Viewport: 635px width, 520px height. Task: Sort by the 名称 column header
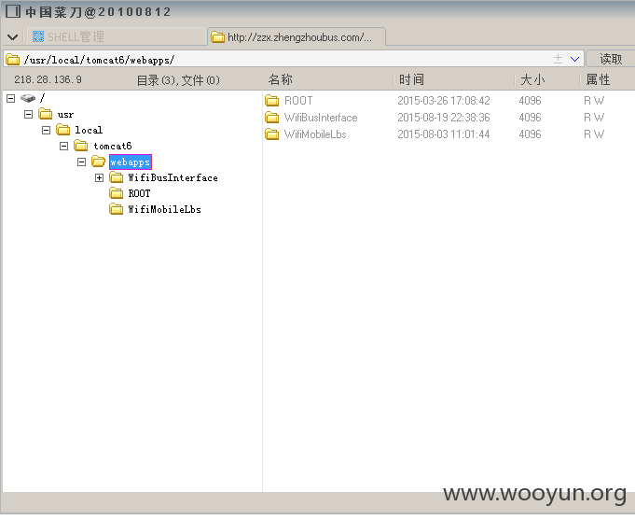pyautogui.click(x=328, y=79)
